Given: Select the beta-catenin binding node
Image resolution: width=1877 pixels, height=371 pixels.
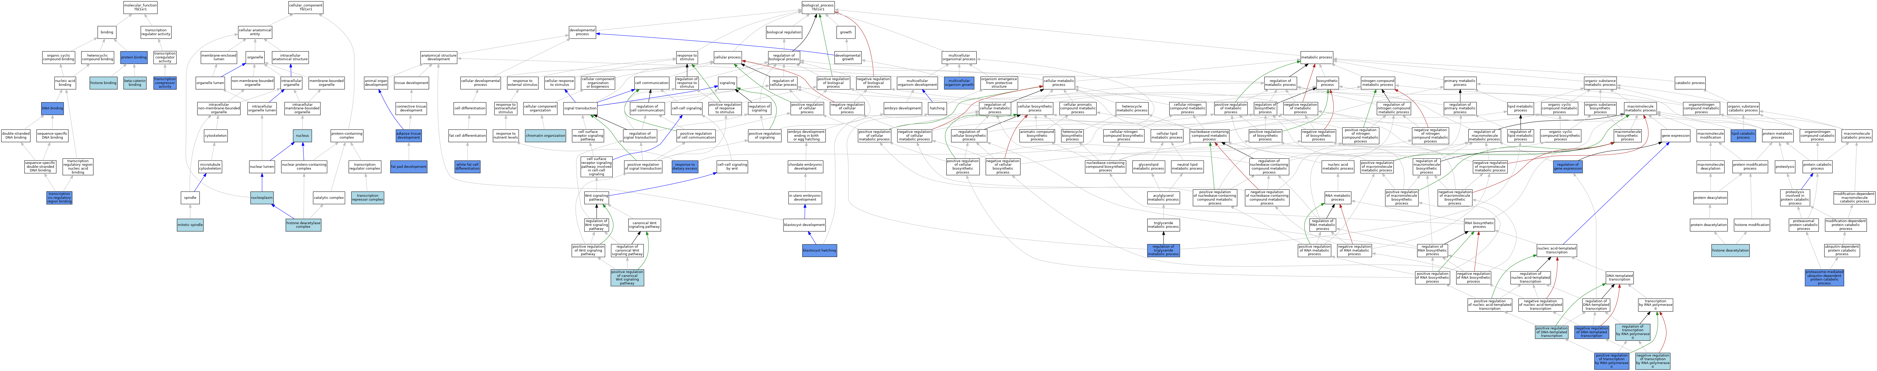Looking at the screenshot, I should coord(135,83).
